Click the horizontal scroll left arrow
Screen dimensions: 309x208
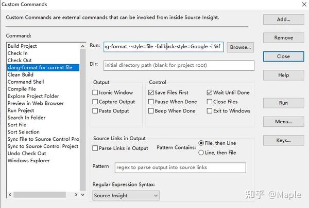[10, 195]
